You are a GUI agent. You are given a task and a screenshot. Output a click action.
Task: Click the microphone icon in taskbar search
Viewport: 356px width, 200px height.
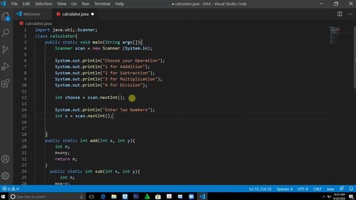pos(81,197)
